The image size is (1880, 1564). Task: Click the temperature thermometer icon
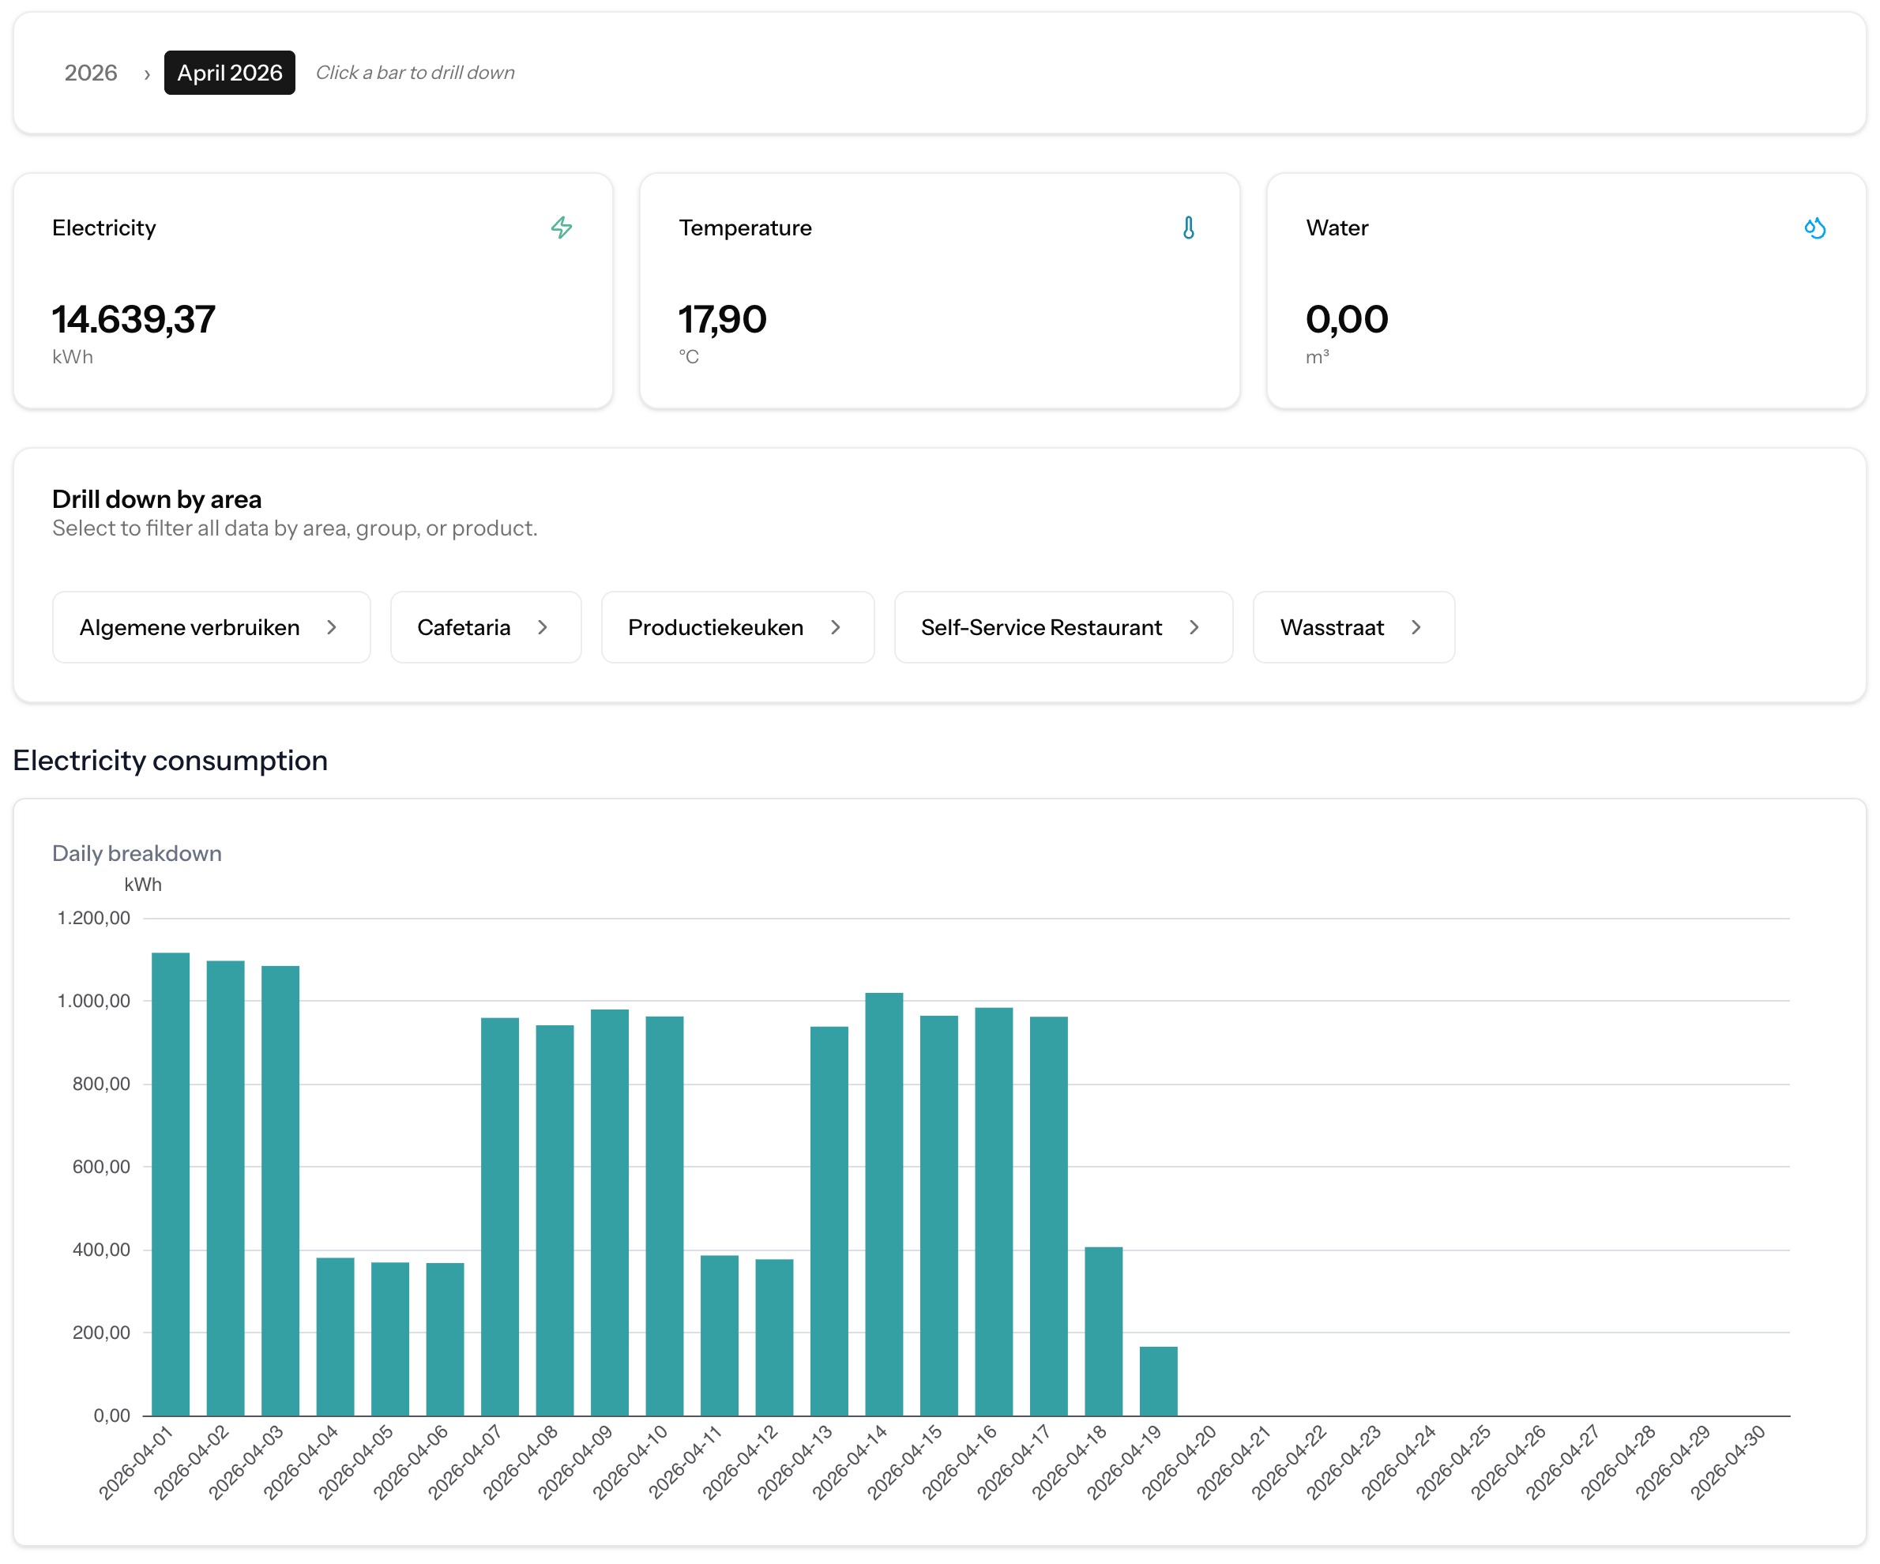click(1188, 227)
